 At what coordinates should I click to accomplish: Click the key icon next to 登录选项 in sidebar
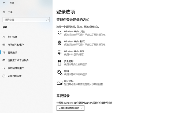pos(4,52)
